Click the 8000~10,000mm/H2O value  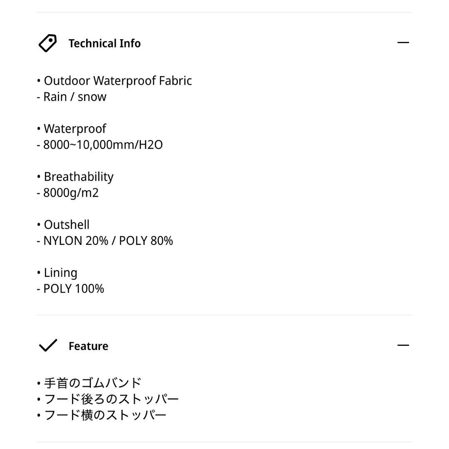103,145
